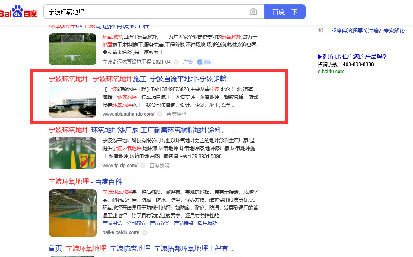Open 百度快照 for tp-dp.com result
The width and height of the screenshot is (413, 257).
(159, 166)
